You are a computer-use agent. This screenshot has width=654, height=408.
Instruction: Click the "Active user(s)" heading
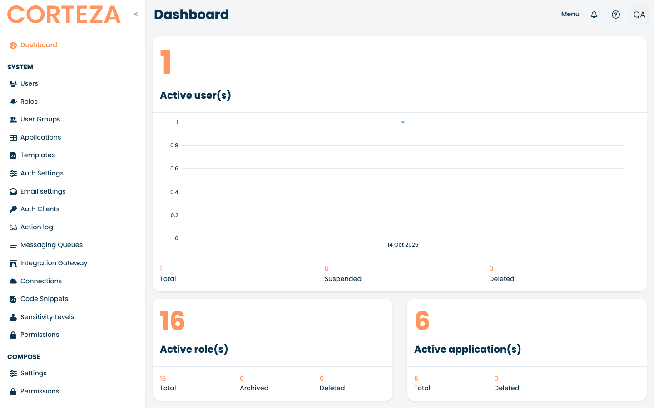[x=195, y=95]
